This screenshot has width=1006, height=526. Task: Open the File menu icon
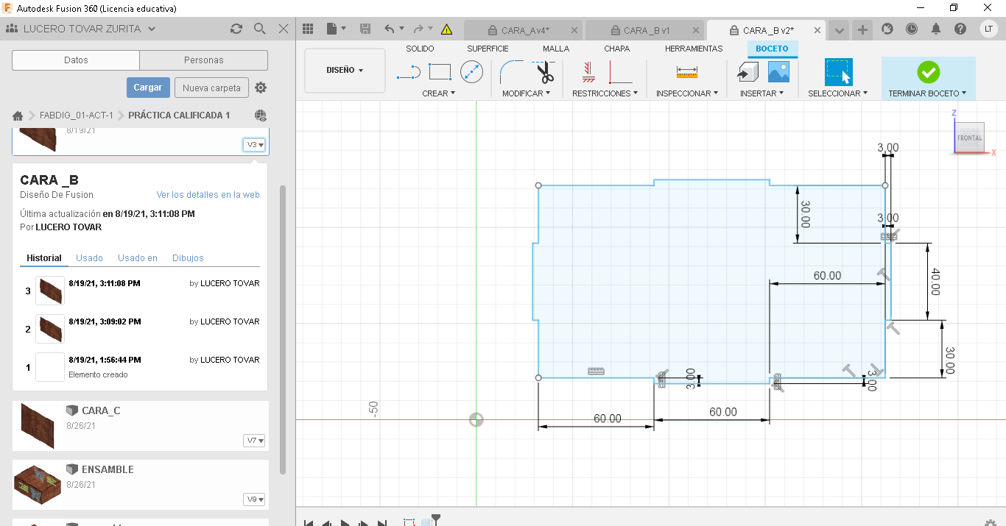click(336, 29)
